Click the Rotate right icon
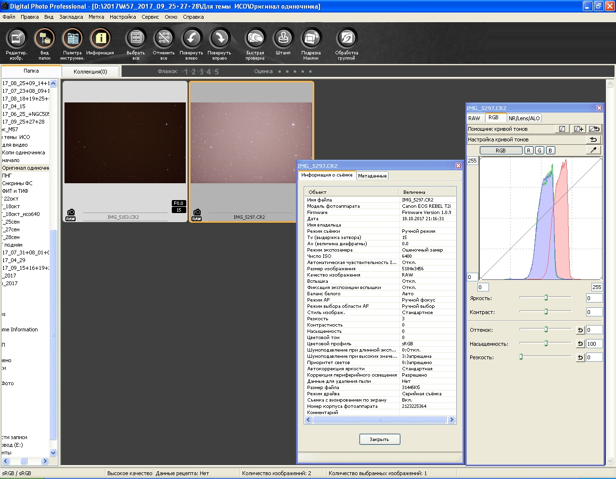The height and width of the screenshot is (479, 616). click(219, 38)
